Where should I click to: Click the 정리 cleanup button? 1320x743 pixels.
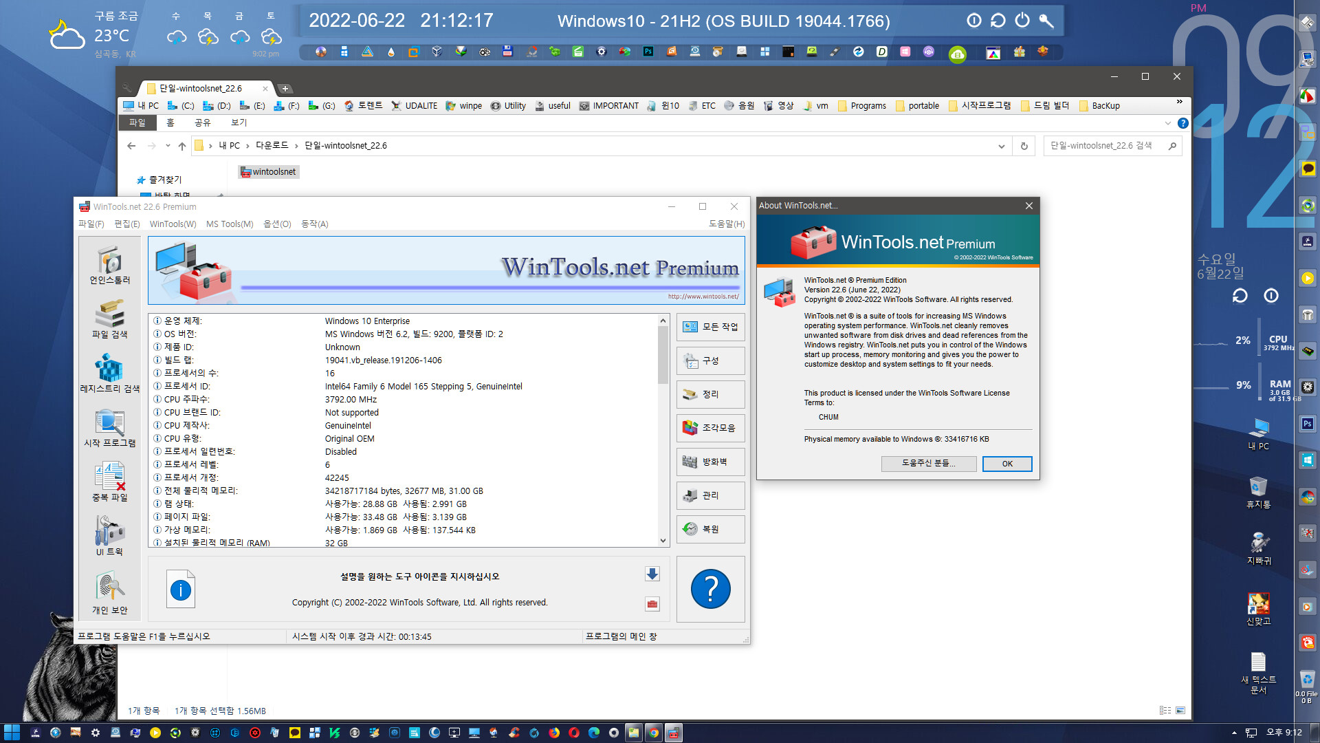pyautogui.click(x=710, y=394)
